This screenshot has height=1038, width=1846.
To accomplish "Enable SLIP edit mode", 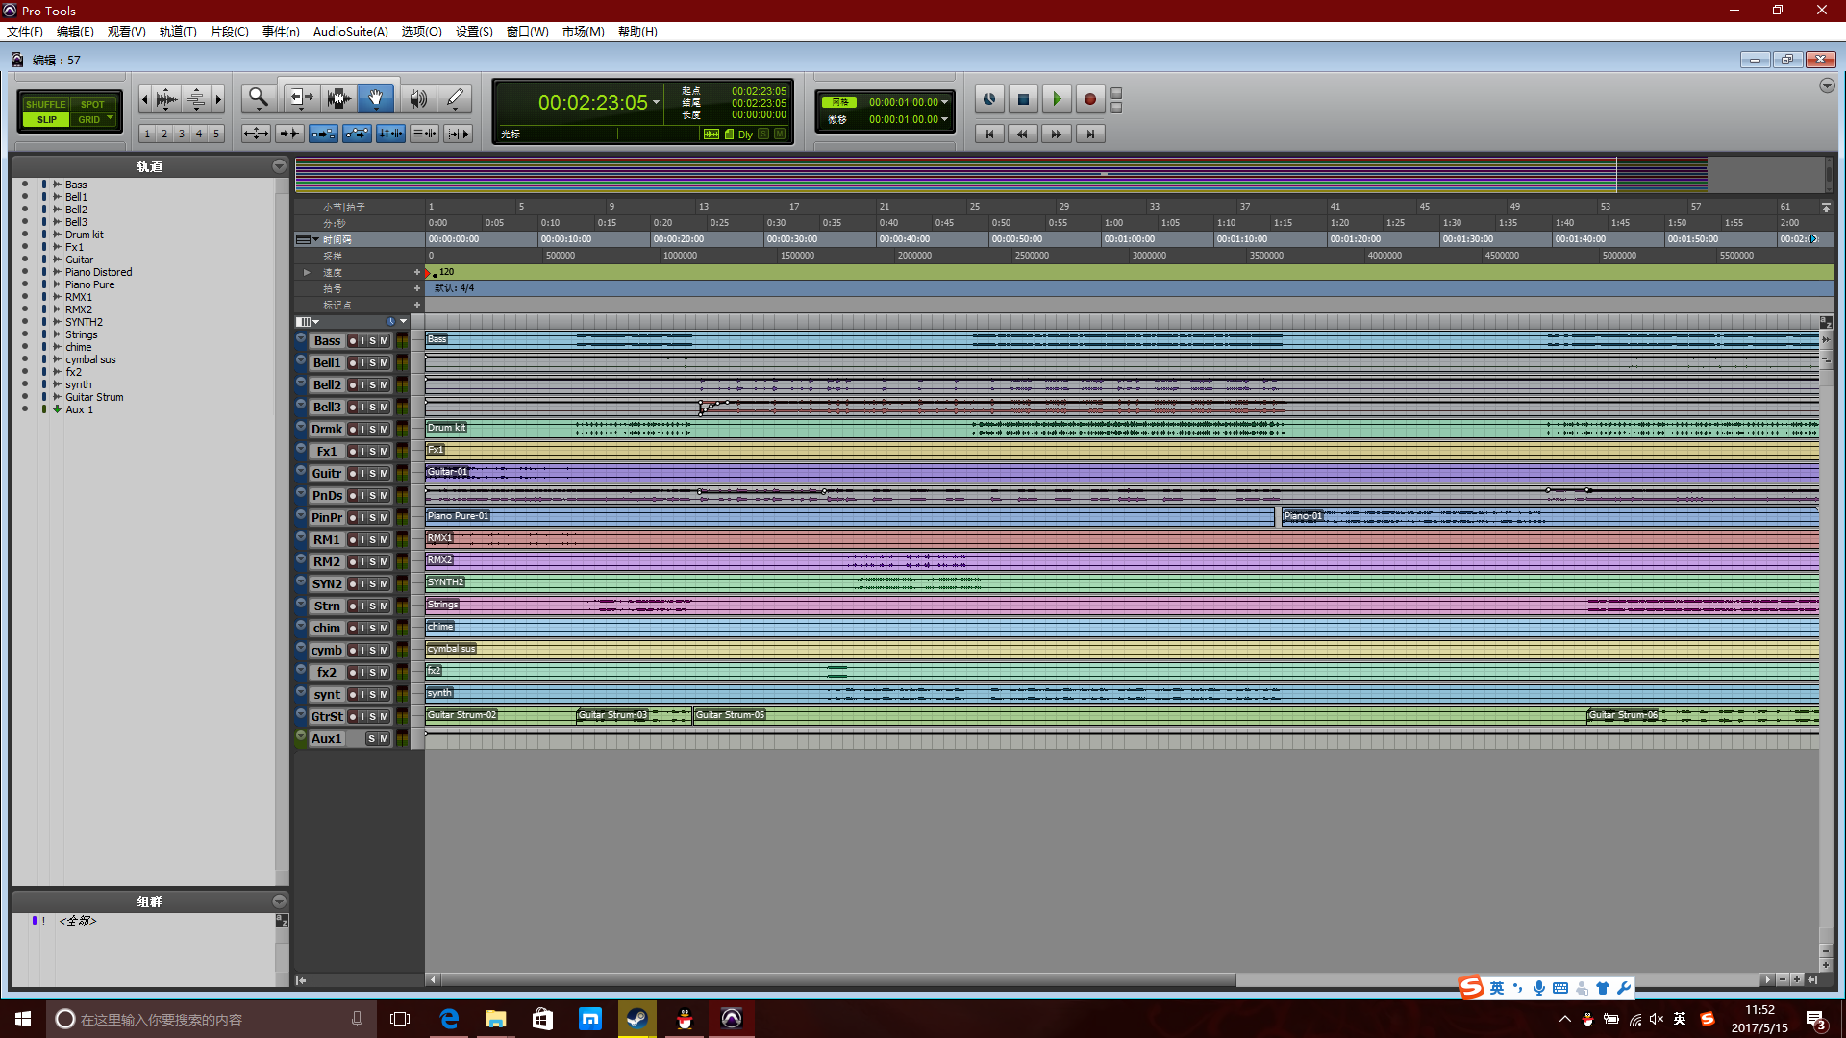I will [x=46, y=119].
